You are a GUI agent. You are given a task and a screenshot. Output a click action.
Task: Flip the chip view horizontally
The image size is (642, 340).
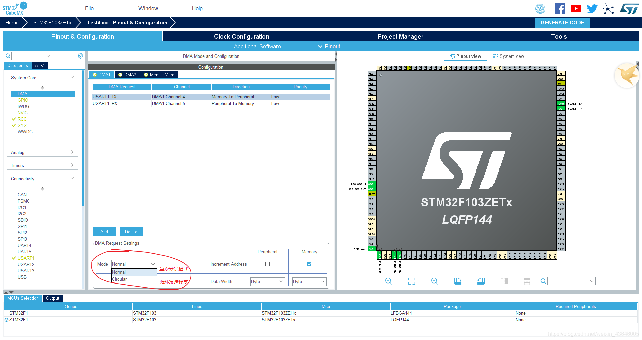coord(504,281)
